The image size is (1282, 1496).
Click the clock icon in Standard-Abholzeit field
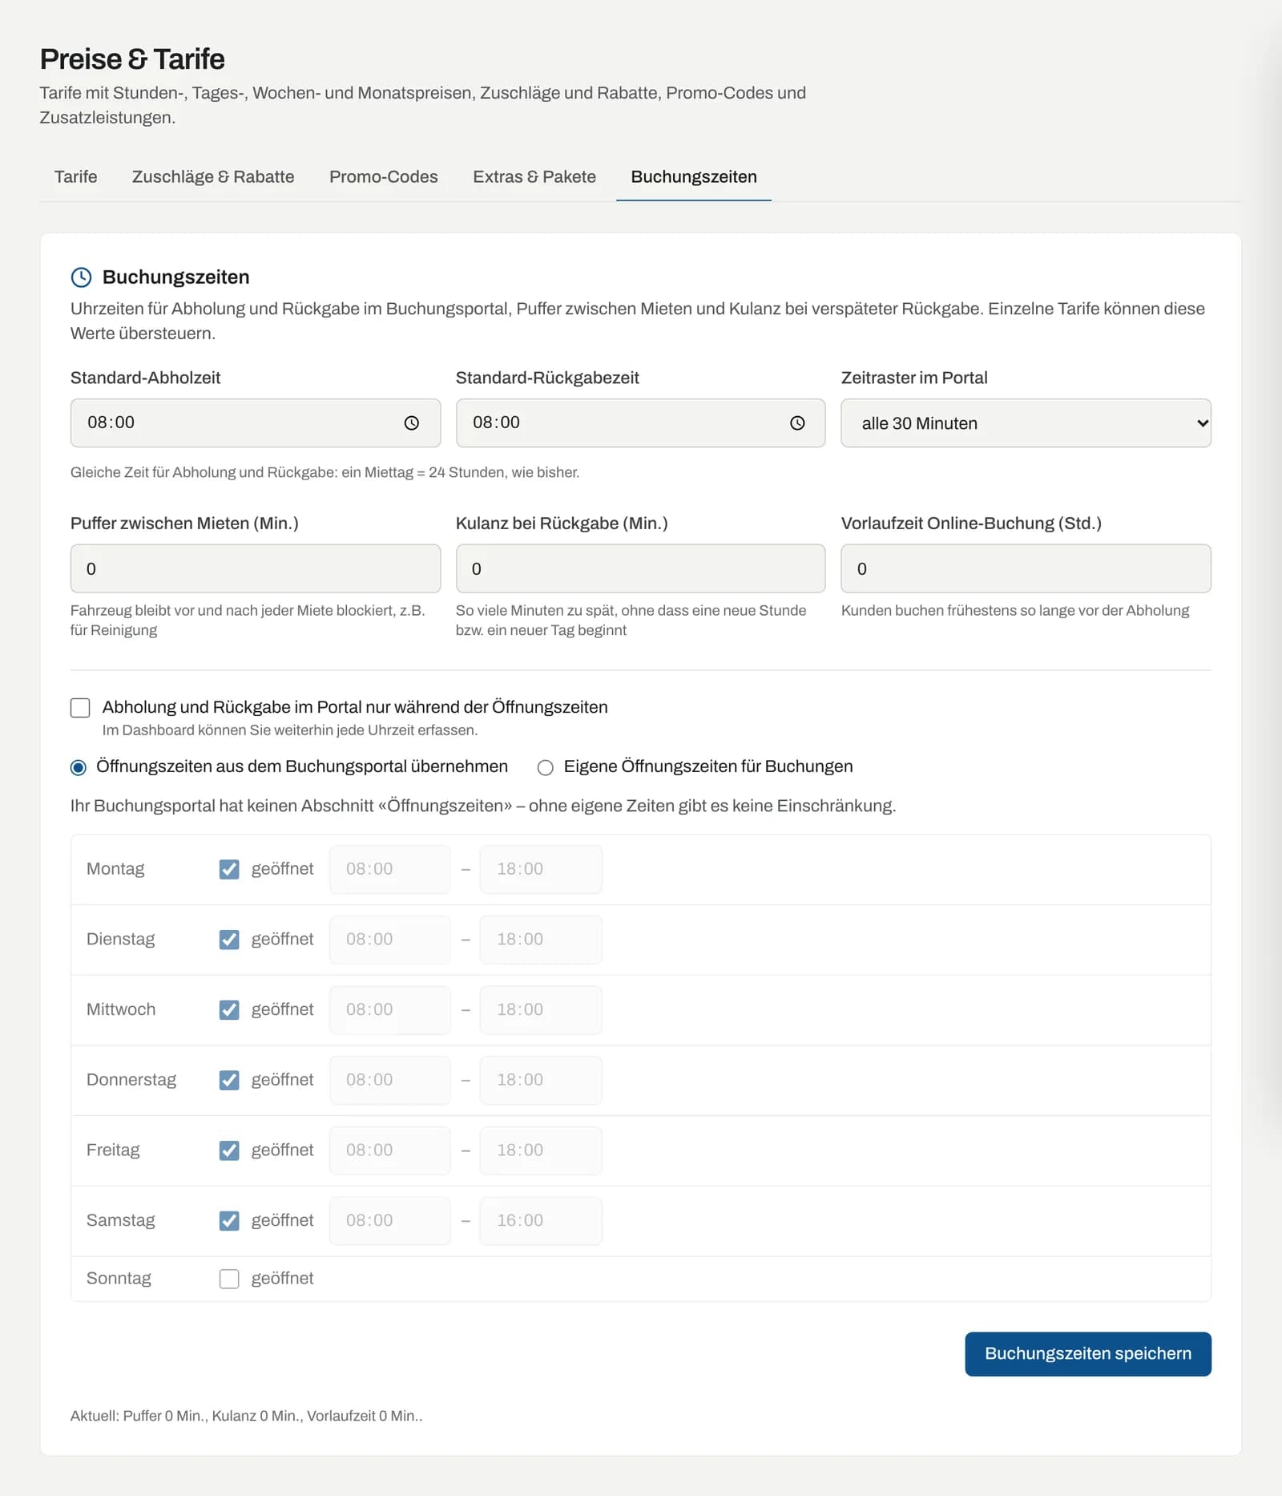coord(412,423)
